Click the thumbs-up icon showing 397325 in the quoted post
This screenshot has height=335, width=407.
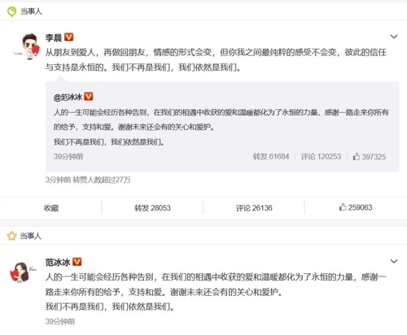pos(357,156)
